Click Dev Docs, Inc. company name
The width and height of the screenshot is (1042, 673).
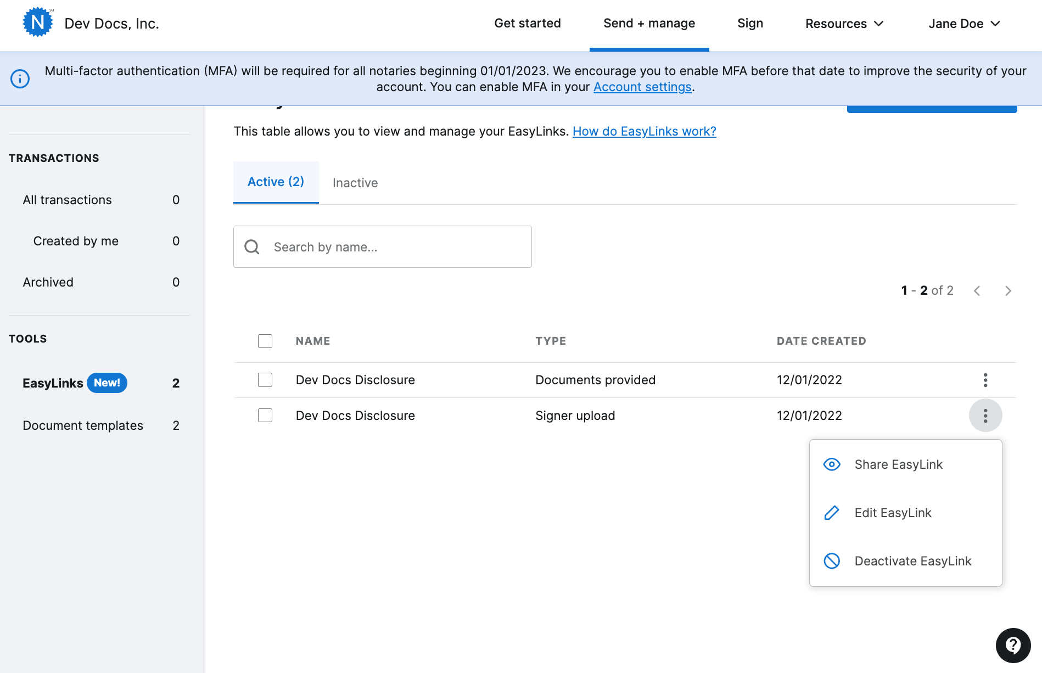112,24
